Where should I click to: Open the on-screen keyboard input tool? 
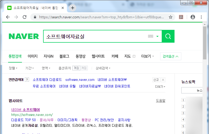[x=150, y=36]
